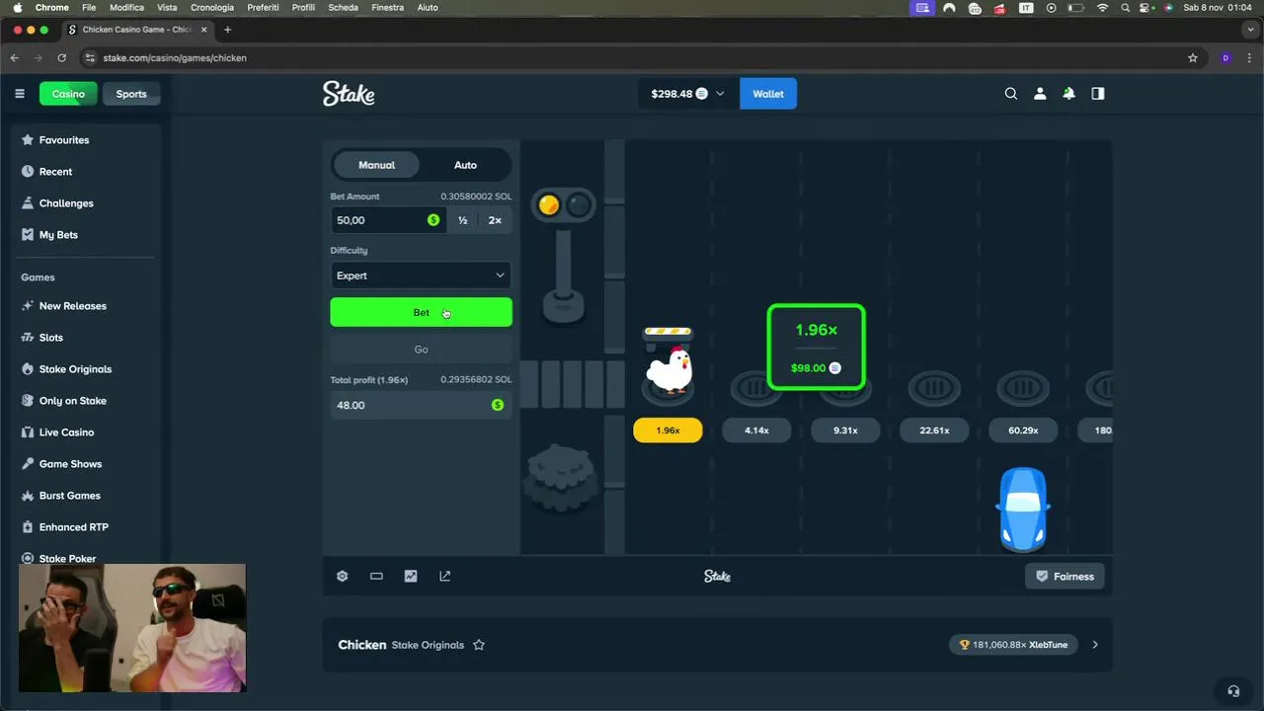Open the Cronologia menu
This screenshot has height=711, width=1264.
(x=212, y=7)
